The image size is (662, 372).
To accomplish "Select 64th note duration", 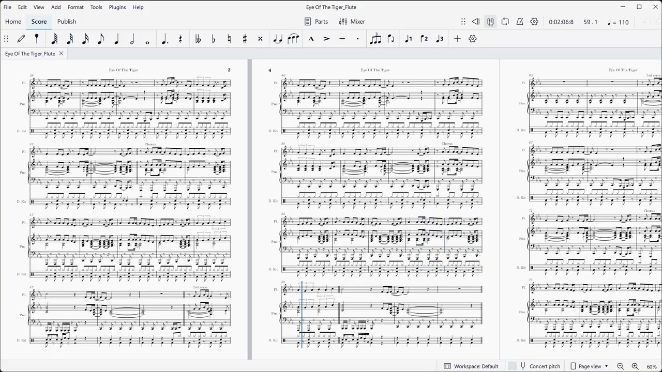I will 54,39.
